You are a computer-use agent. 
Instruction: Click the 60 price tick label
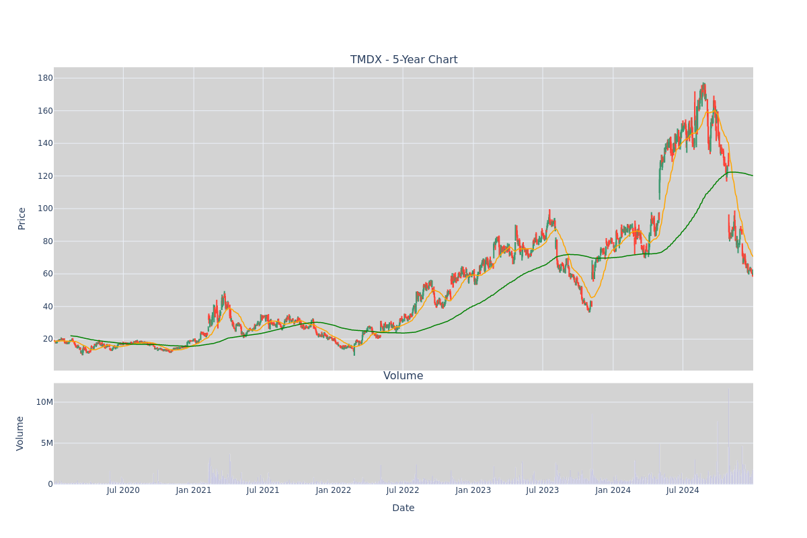click(47, 274)
